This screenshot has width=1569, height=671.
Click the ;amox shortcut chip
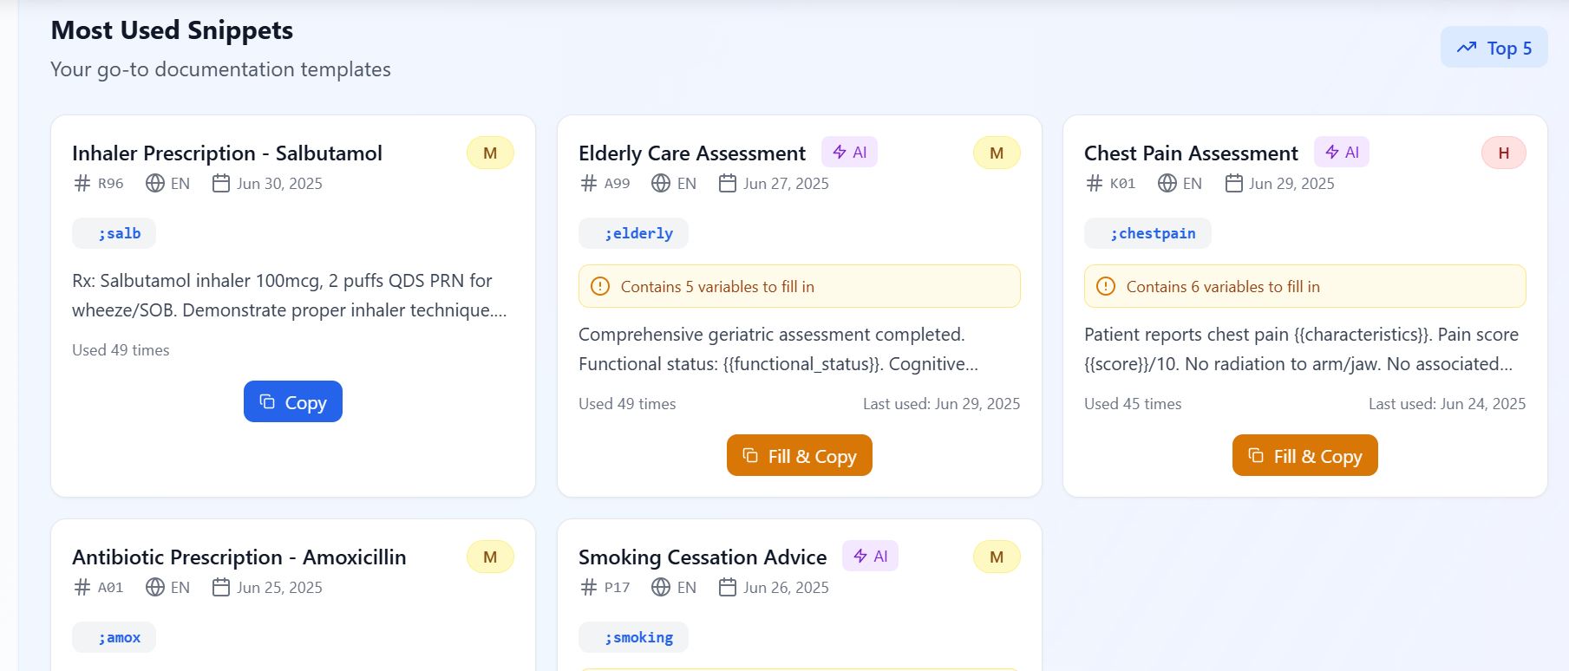point(114,637)
